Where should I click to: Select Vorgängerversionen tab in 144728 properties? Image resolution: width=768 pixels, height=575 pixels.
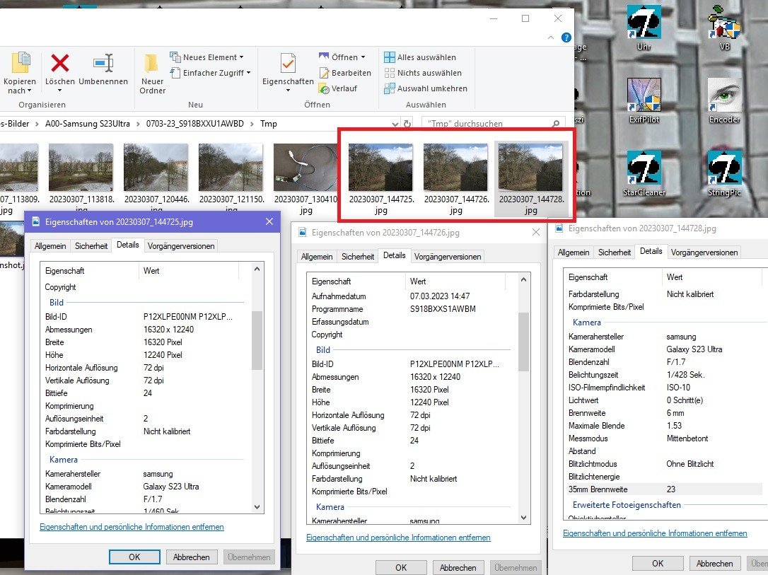click(704, 252)
